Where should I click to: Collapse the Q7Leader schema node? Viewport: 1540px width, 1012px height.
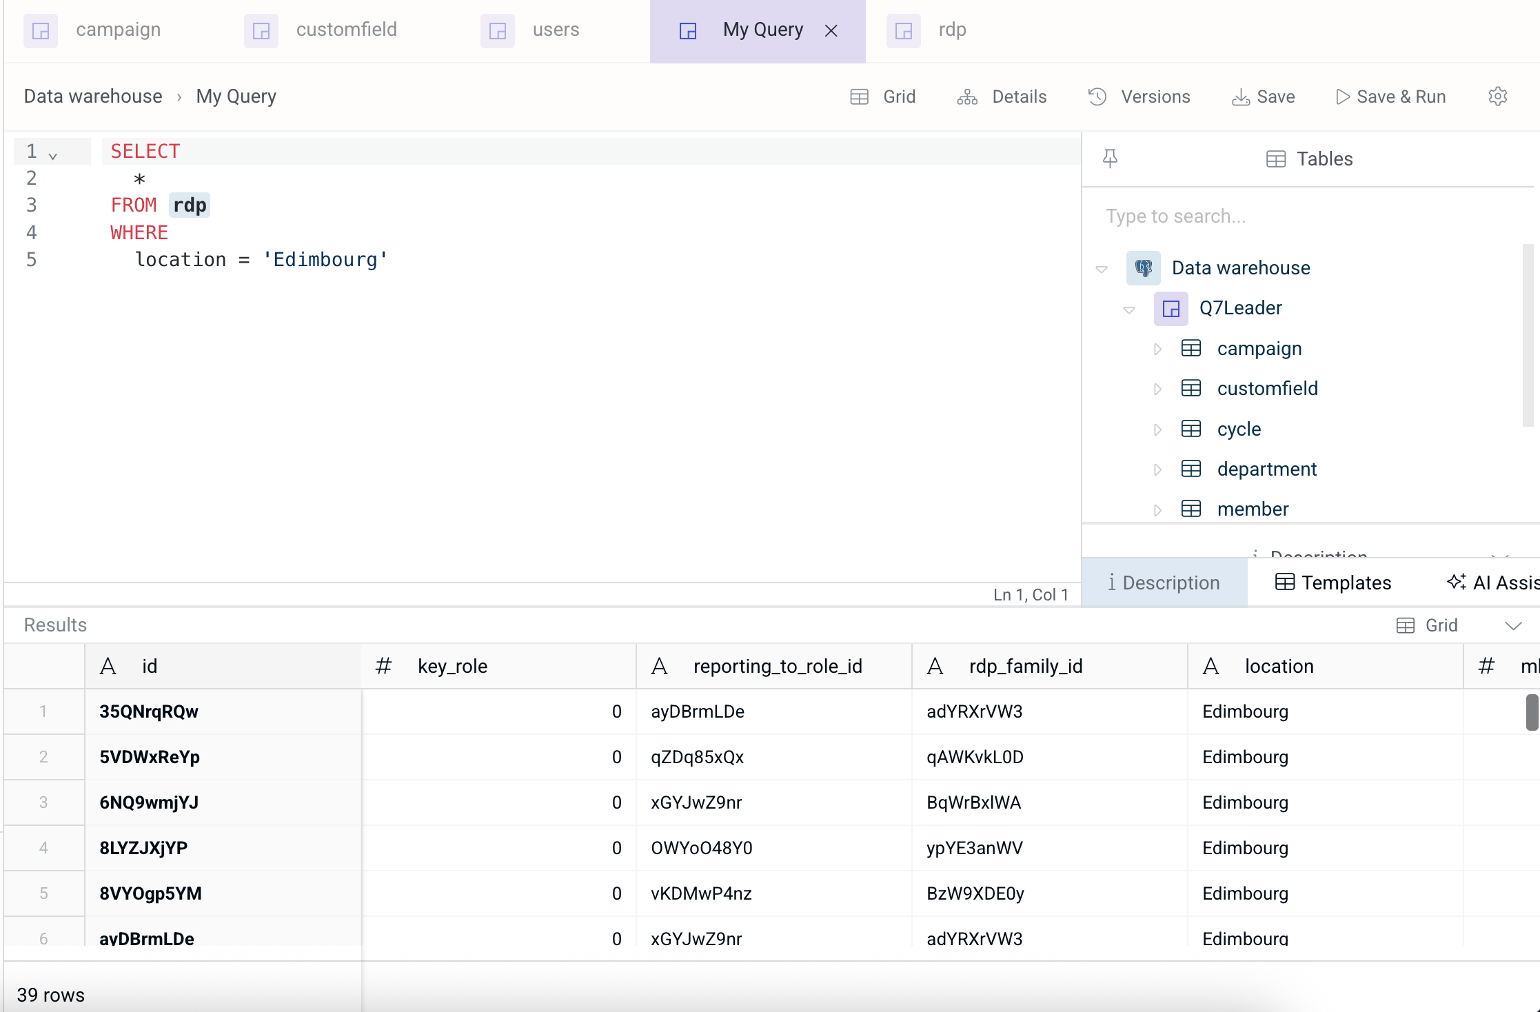point(1129,310)
